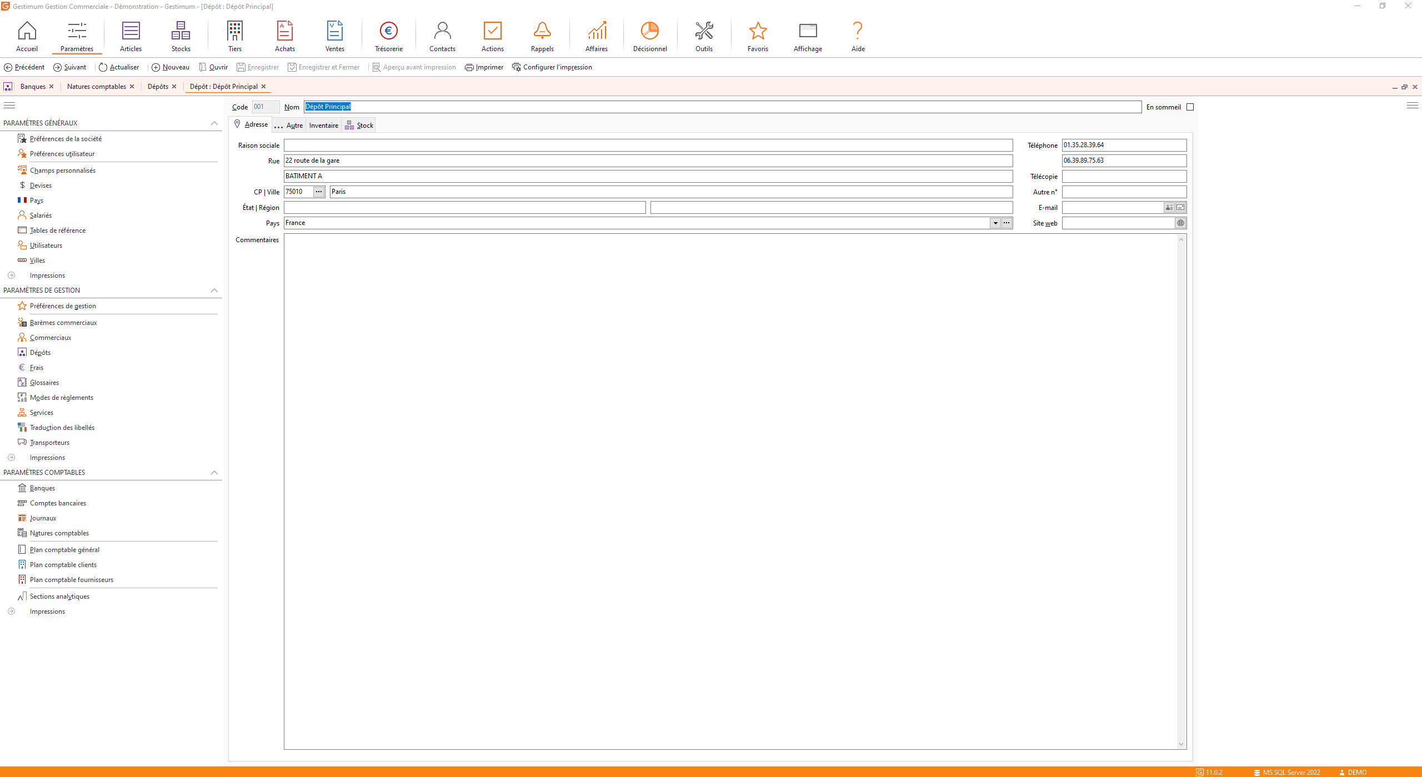The image size is (1422, 777).
Task: Open Modes de règlements in sidebar
Action: (x=62, y=398)
